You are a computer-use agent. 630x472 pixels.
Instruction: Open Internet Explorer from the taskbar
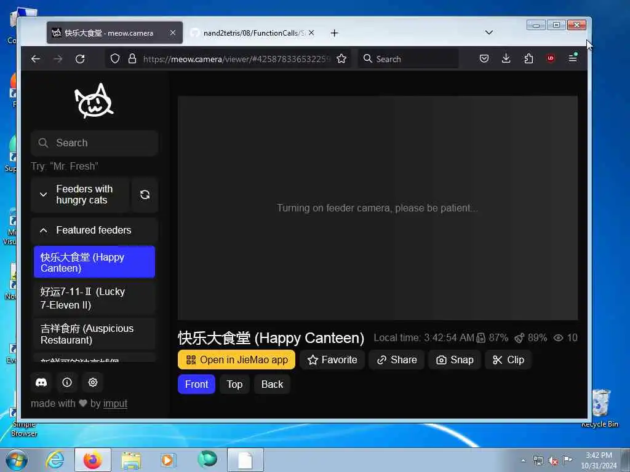55,460
